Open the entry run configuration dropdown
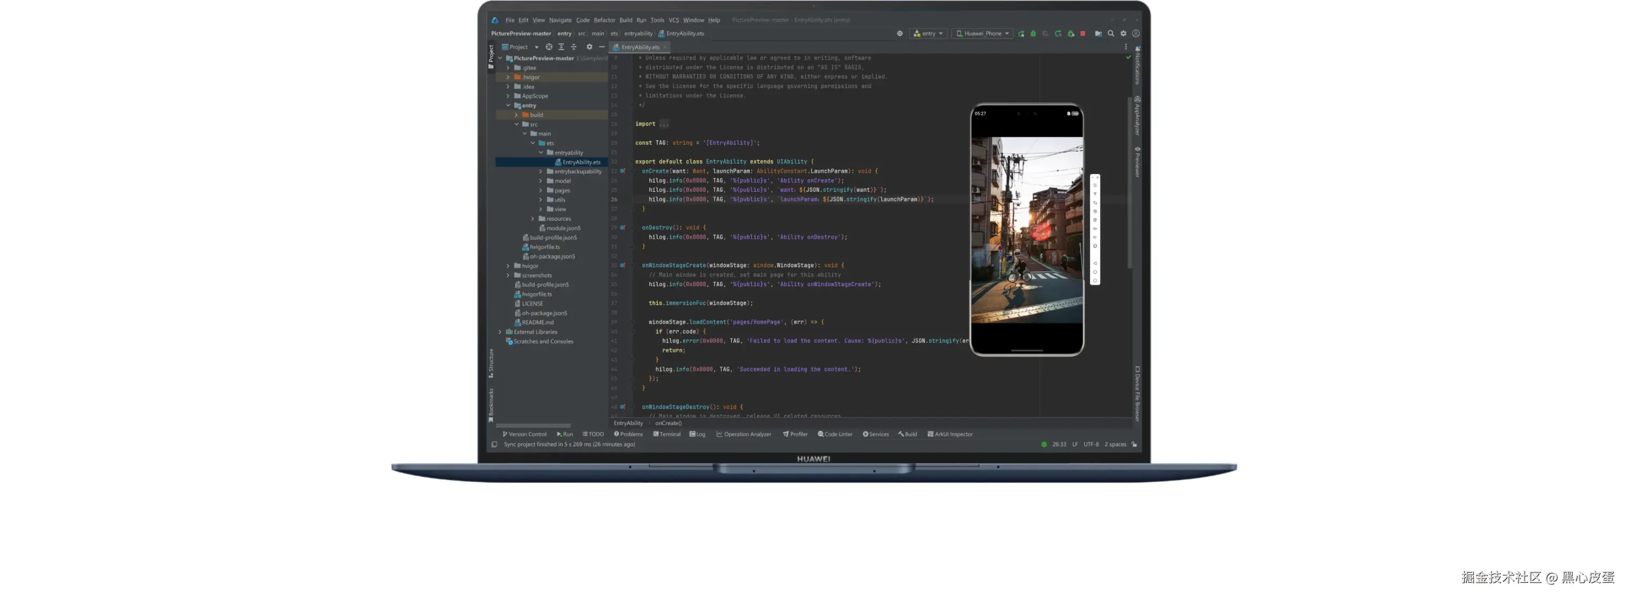Image resolution: width=1630 pixels, height=600 pixels. point(928,34)
